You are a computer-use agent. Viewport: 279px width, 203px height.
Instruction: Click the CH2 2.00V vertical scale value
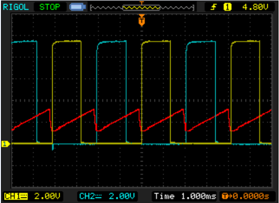[122, 196]
